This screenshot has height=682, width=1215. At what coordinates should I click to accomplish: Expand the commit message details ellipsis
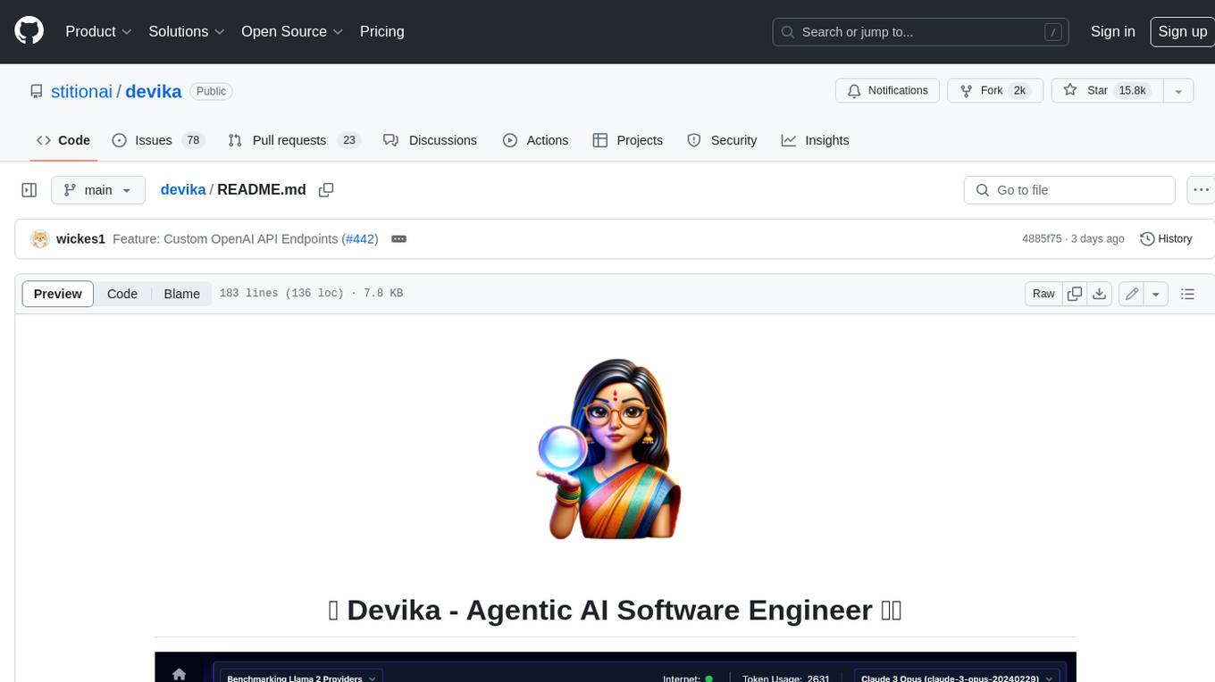tap(399, 239)
